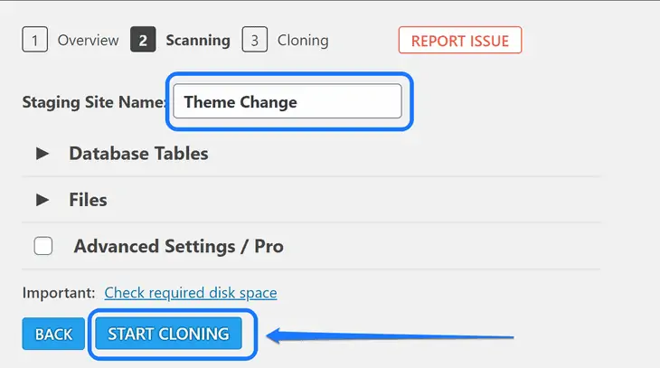Go back with the Back button
The width and height of the screenshot is (660, 368).
point(53,334)
